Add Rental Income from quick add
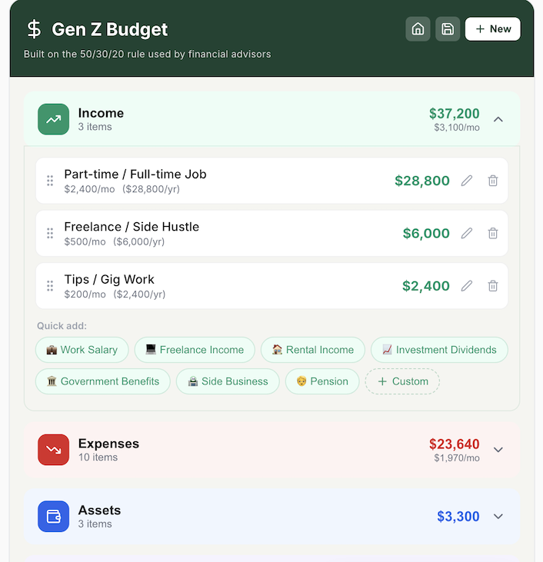The height and width of the screenshot is (562, 543). coord(313,350)
